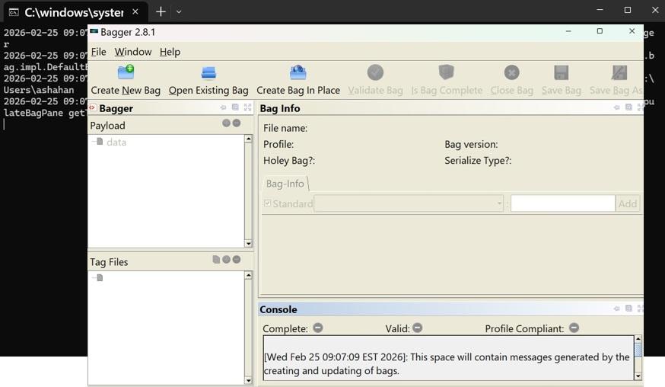
Task: Click Console scrollbar up arrow
Action: (638, 339)
